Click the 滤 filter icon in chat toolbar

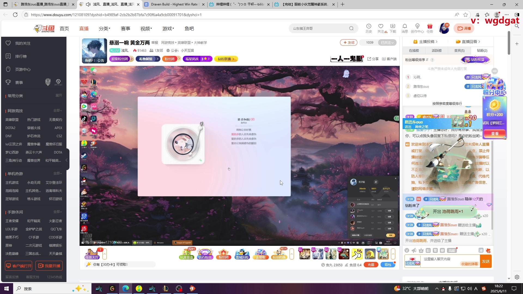[x=481, y=250]
